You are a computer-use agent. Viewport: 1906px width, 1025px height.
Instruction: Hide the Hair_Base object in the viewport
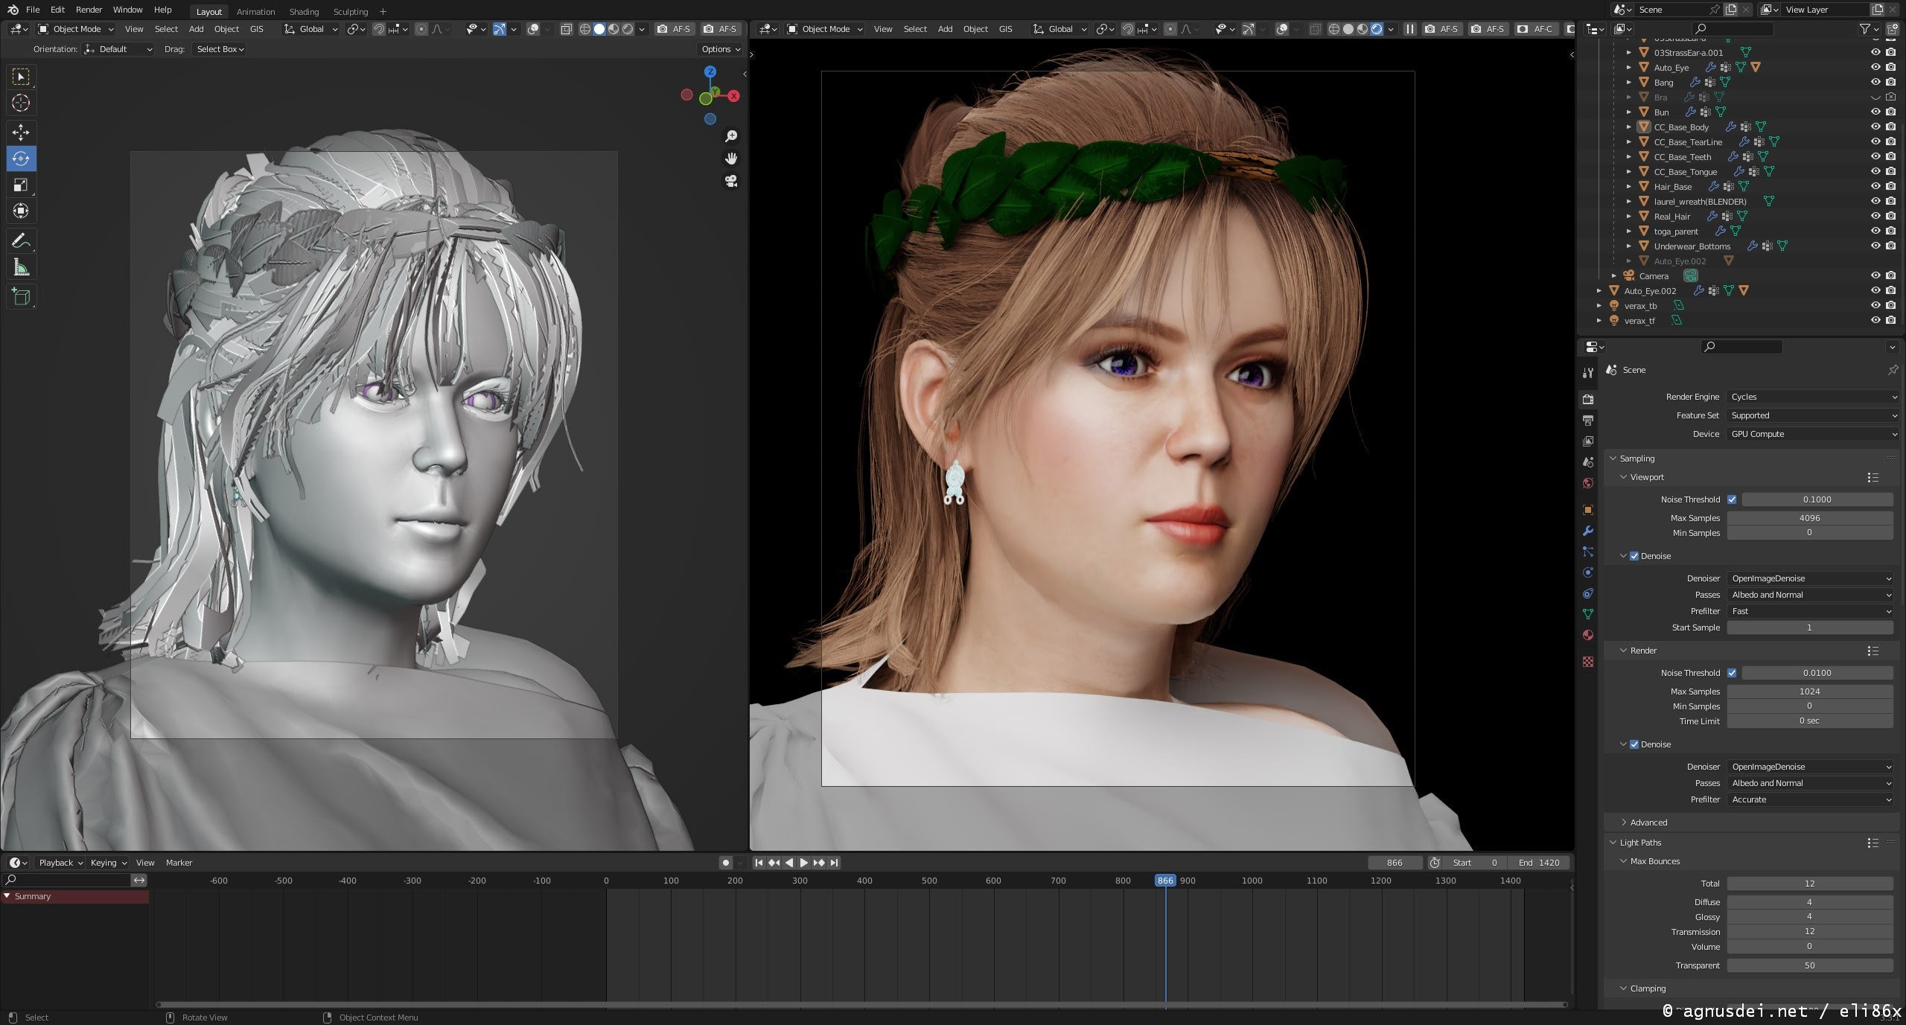point(1875,187)
